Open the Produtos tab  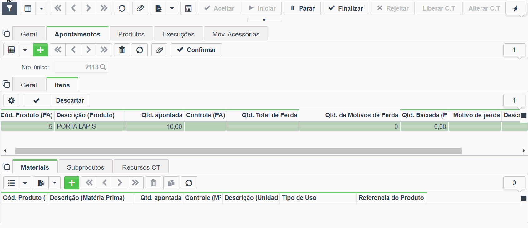pyautogui.click(x=131, y=34)
